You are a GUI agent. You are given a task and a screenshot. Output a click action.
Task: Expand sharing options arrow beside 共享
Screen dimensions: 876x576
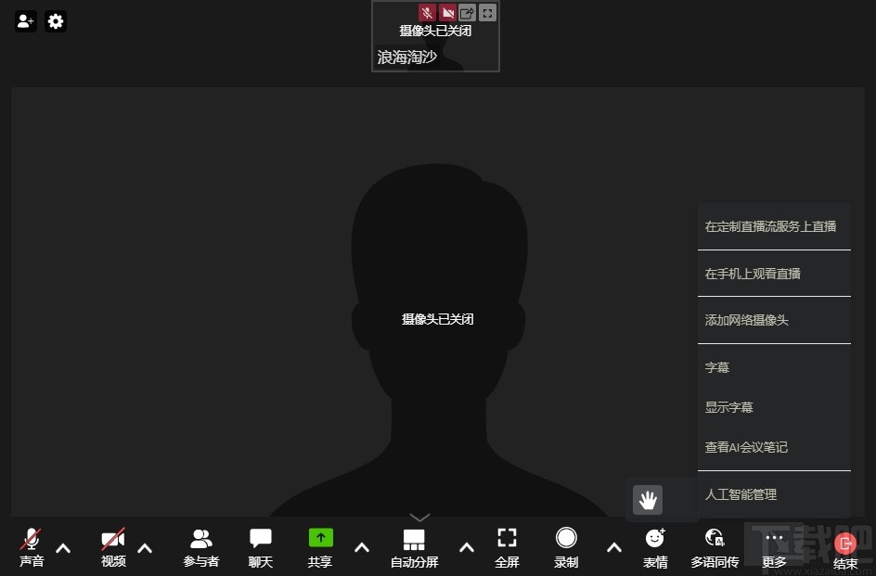pos(361,547)
